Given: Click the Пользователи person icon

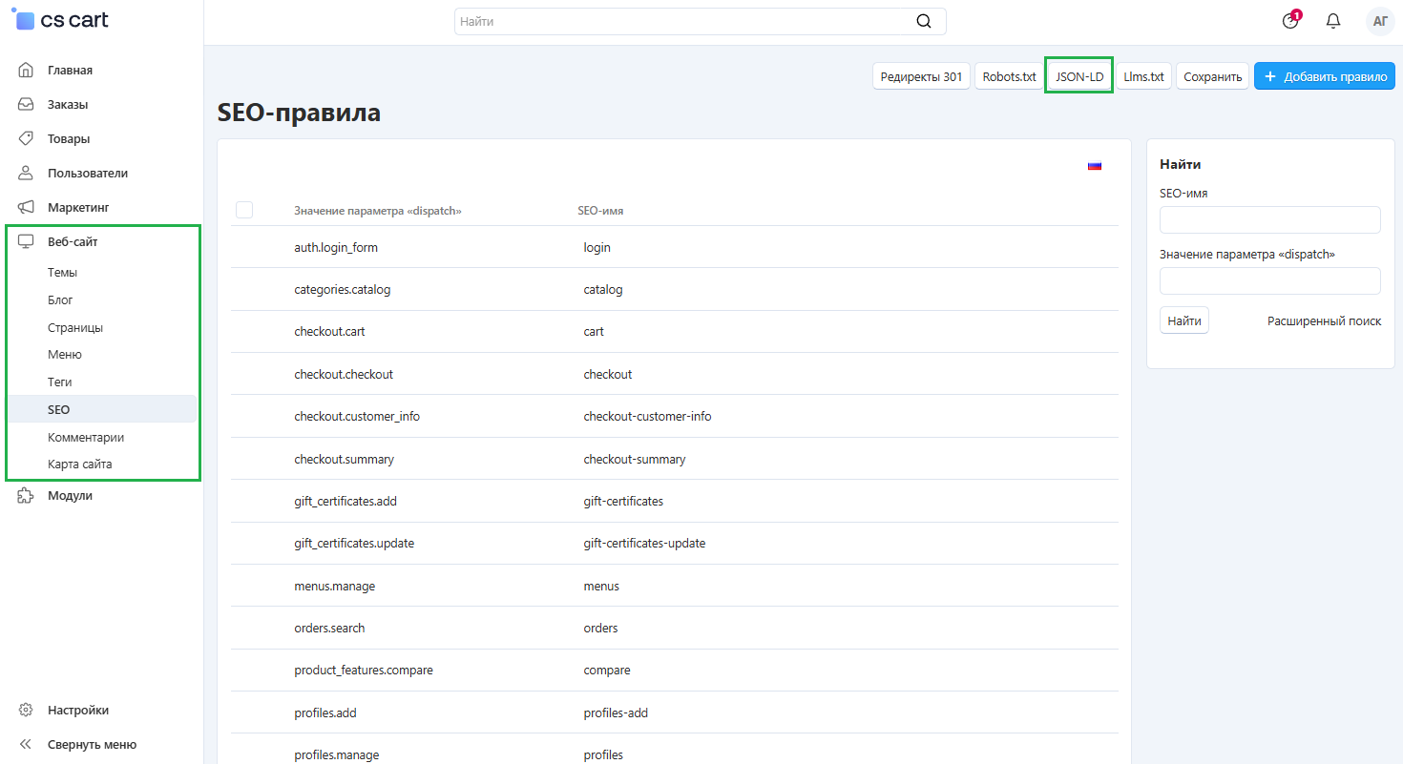Looking at the screenshot, I should pyautogui.click(x=27, y=173).
